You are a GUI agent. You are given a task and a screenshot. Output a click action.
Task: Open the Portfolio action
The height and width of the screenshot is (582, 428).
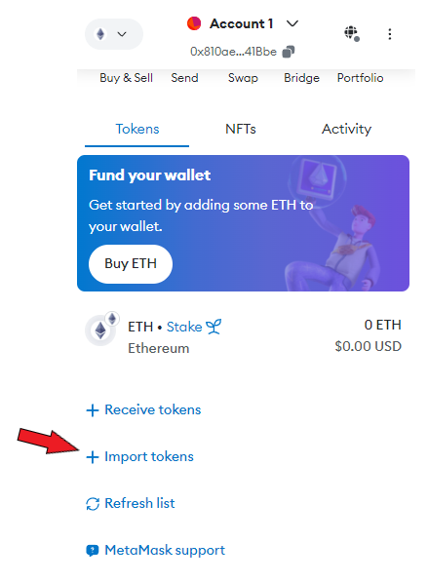pos(360,78)
